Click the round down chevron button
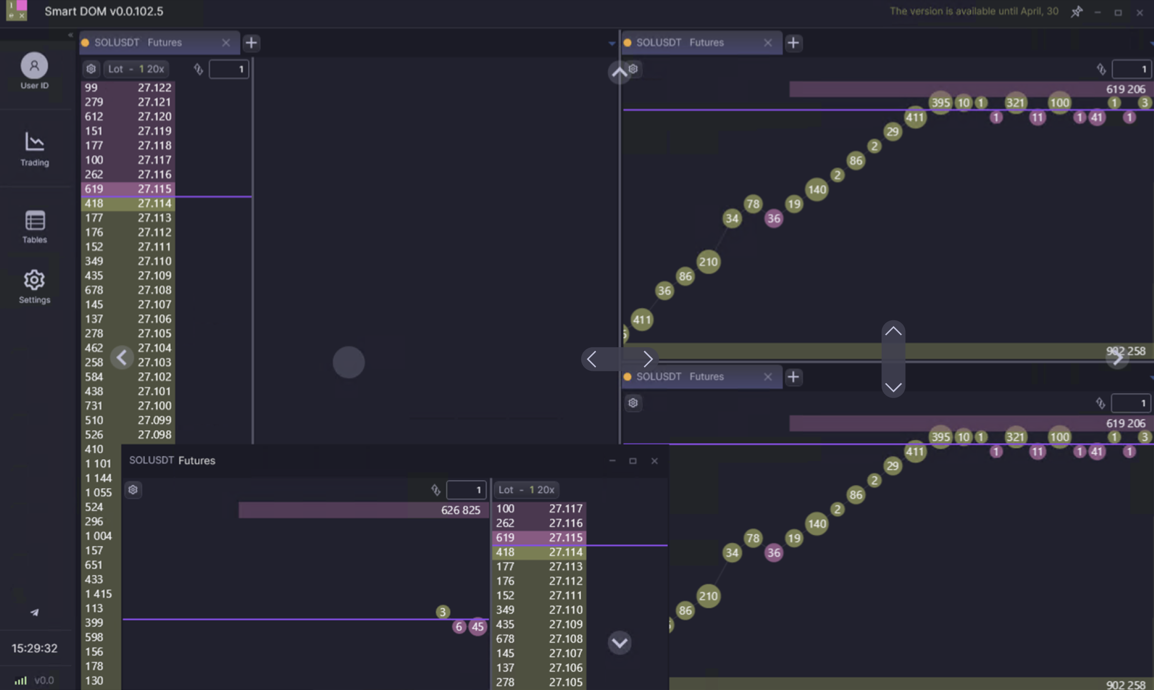The width and height of the screenshot is (1154, 690). pos(619,642)
